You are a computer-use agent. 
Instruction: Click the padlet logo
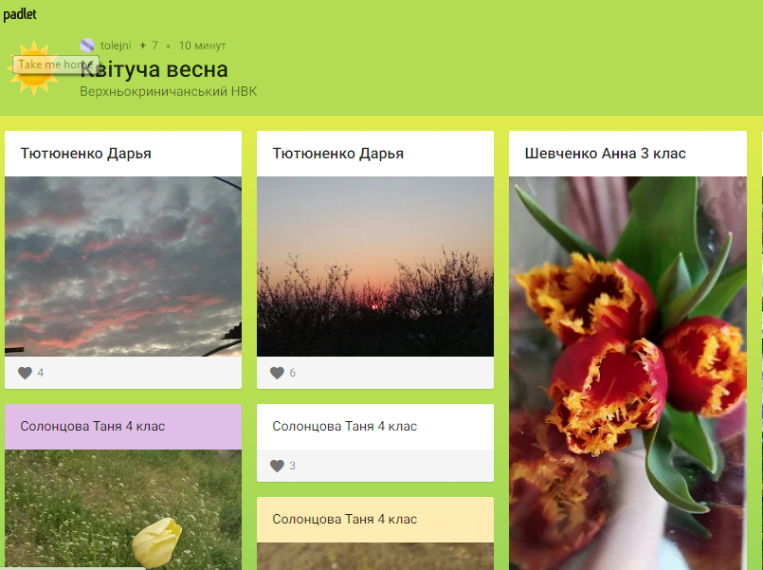[x=20, y=14]
